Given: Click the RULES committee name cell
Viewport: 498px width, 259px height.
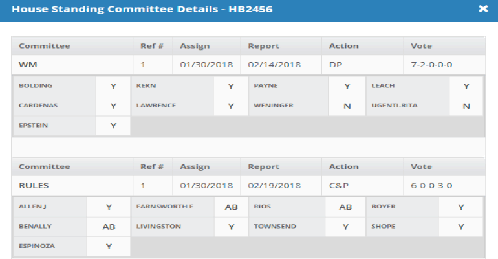Looking at the screenshot, I should point(34,186).
